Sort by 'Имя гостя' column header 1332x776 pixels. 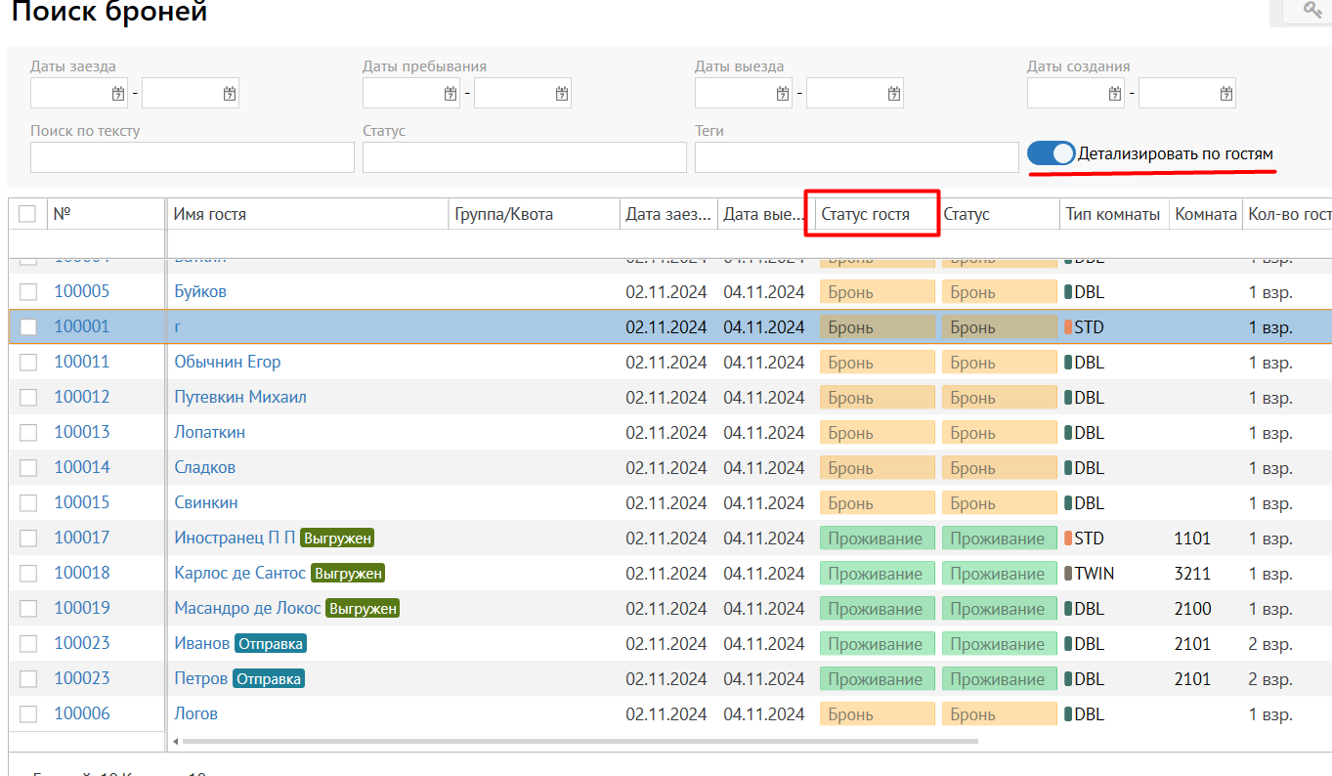coord(210,214)
